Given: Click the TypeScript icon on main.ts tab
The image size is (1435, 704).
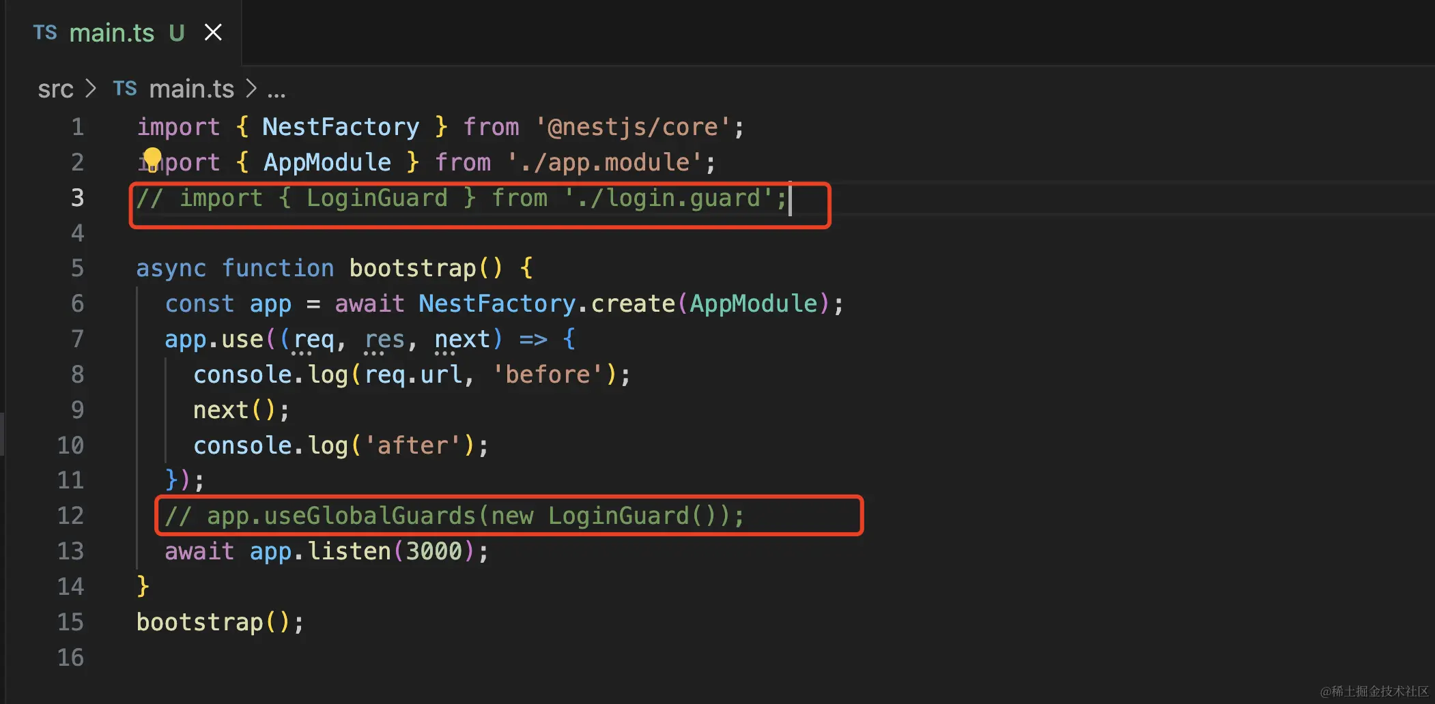Looking at the screenshot, I should point(45,33).
